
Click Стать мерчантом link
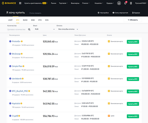(x=120, y=13)
